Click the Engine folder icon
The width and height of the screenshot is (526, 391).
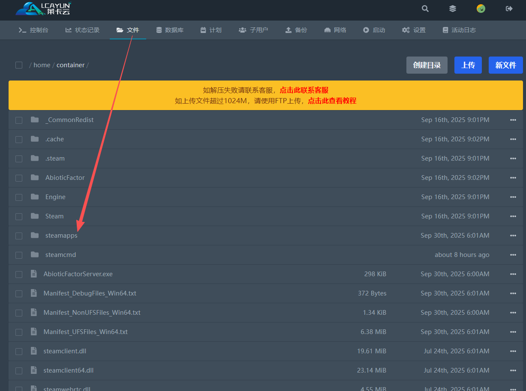(35, 197)
